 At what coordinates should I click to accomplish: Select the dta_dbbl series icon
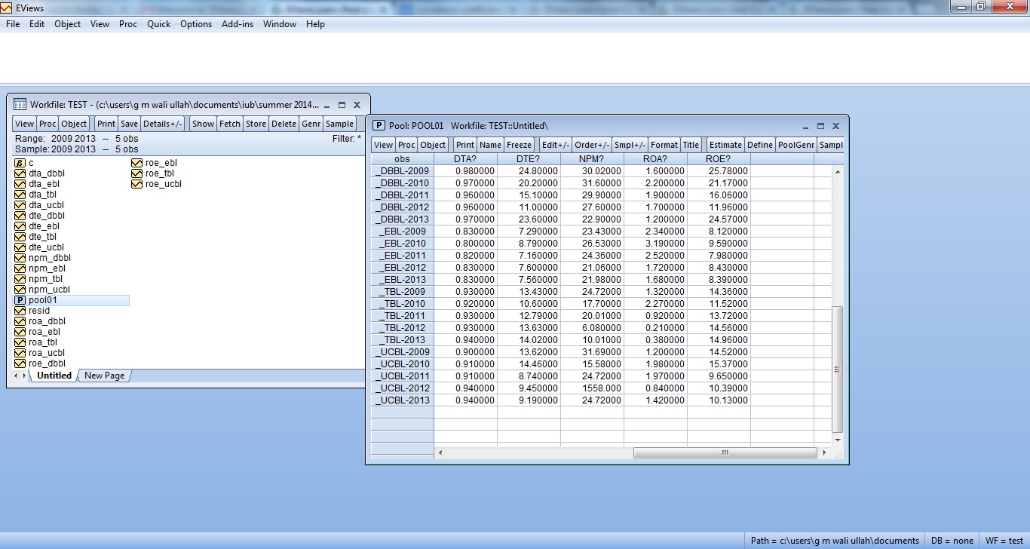tap(20, 173)
